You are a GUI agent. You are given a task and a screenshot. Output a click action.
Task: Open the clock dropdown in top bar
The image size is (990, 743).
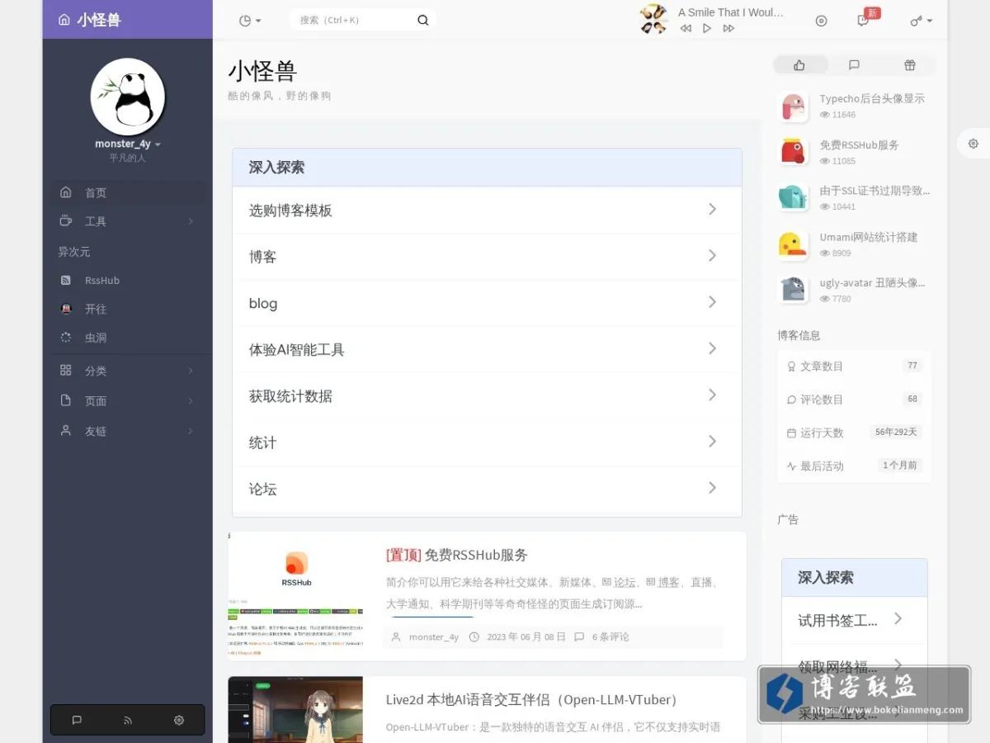249,21
